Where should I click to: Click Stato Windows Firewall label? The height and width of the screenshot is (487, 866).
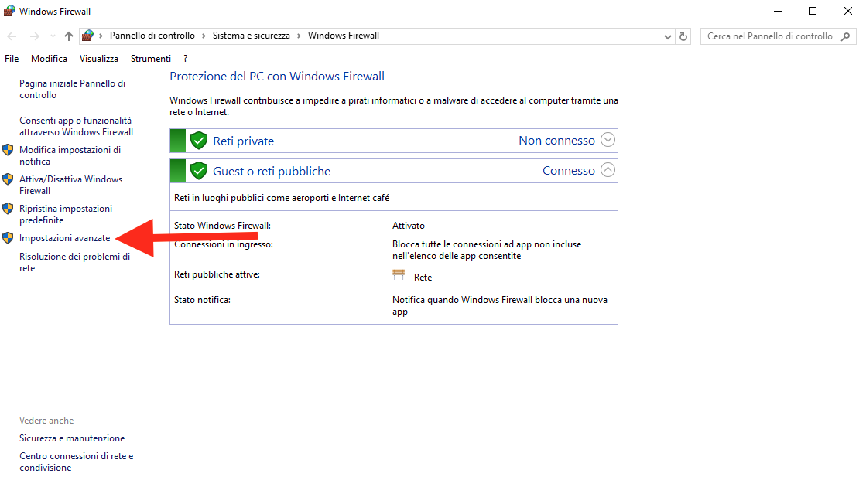coord(223,226)
